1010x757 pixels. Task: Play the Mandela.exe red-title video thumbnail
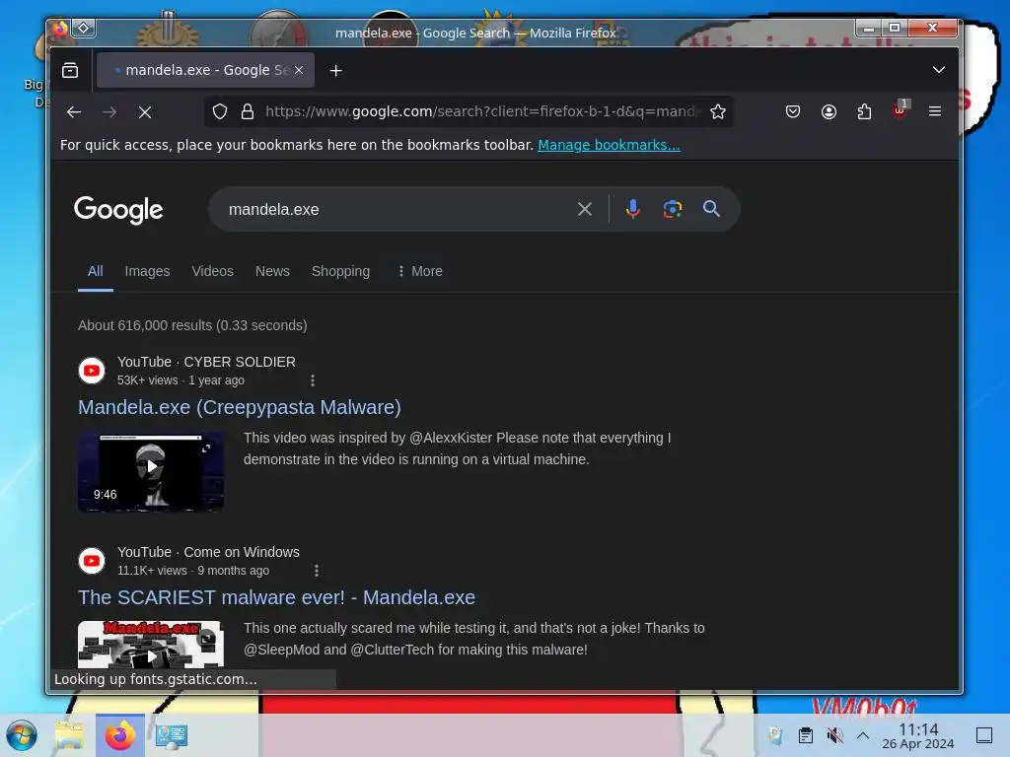(151, 645)
